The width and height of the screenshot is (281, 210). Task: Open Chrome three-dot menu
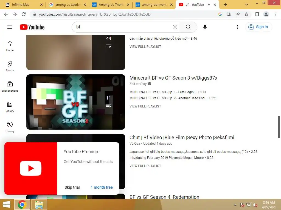[275, 14]
